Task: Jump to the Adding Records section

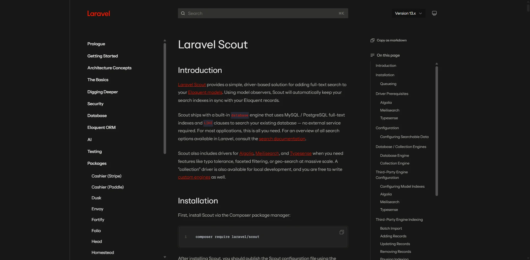Action: [x=393, y=236]
